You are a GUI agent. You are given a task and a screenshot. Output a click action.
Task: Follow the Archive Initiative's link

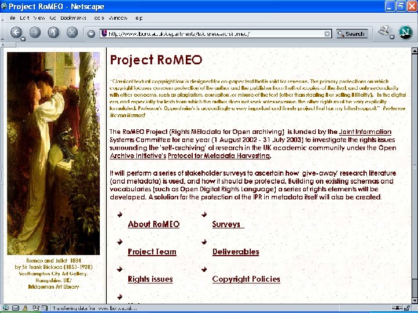pyautogui.click(x=138, y=156)
